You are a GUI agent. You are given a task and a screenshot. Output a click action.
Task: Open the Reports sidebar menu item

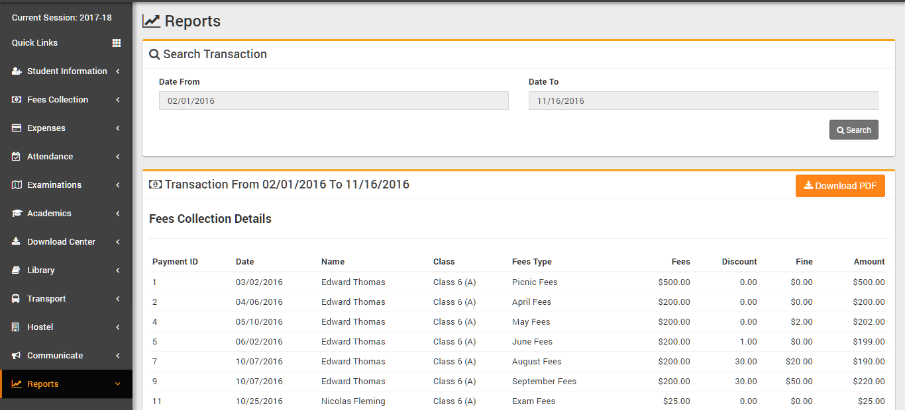(x=43, y=384)
